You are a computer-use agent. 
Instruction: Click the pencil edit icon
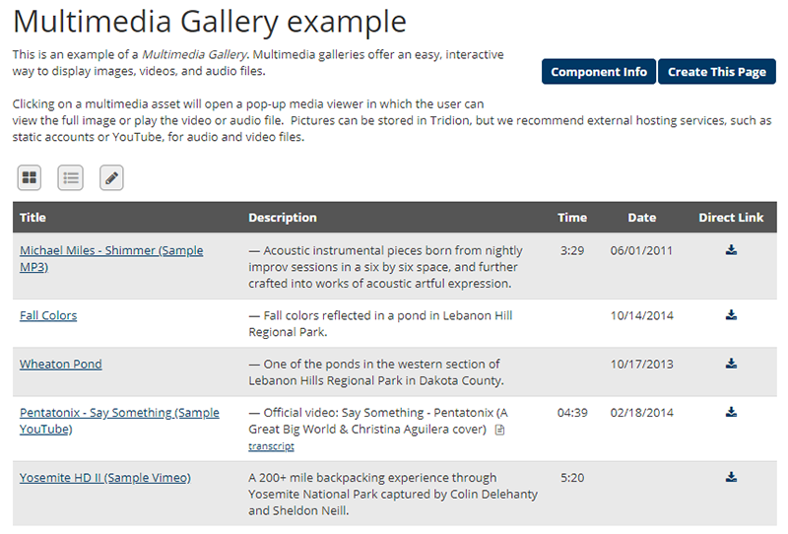click(x=111, y=178)
